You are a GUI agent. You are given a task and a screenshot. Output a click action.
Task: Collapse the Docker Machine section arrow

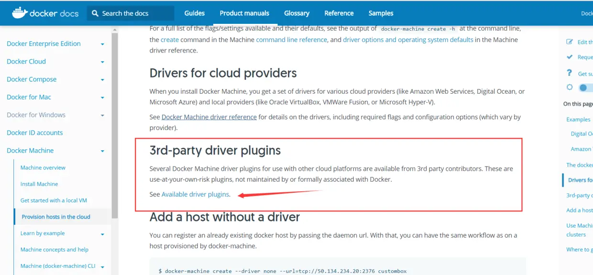pyautogui.click(x=102, y=151)
